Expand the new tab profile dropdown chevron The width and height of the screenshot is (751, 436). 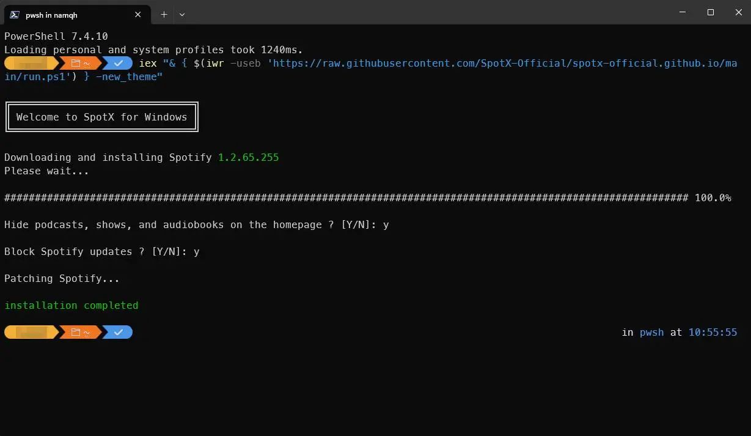click(182, 14)
